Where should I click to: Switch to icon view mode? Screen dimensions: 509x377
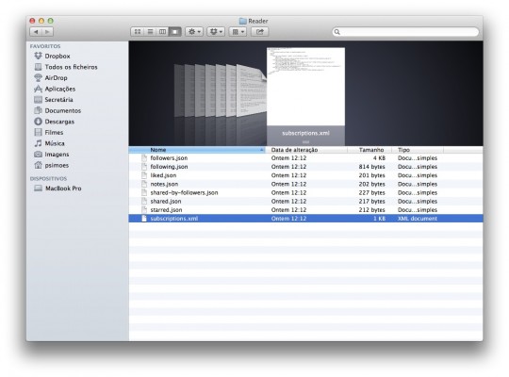click(x=138, y=31)
